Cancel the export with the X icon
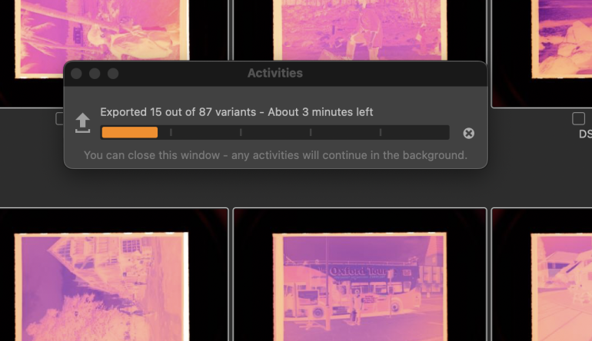Image resolution: width=592 pixels, height=341 pixels. point(468,133)
